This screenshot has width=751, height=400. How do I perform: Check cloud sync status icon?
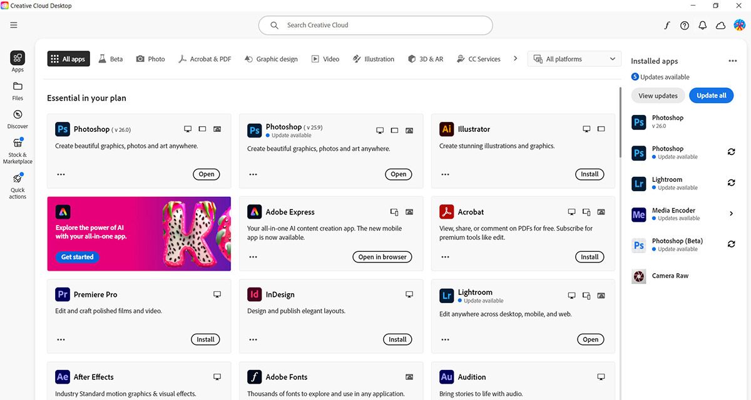[x=721, y=26]
